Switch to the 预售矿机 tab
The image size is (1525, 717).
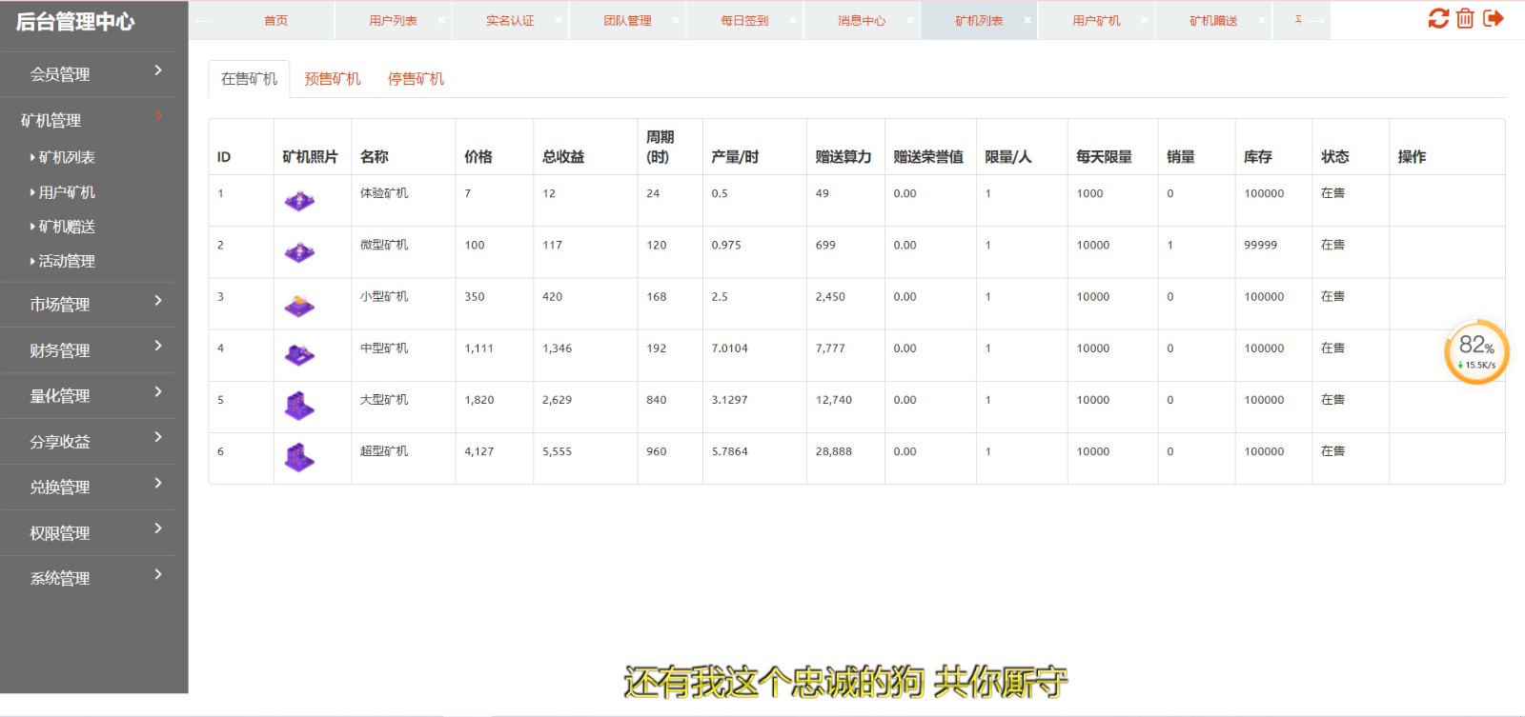pyautogui.click(x=333, y=79)
